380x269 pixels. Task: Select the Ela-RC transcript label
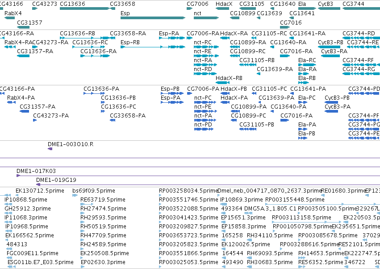pyautogui.click(x=307, y=60)
